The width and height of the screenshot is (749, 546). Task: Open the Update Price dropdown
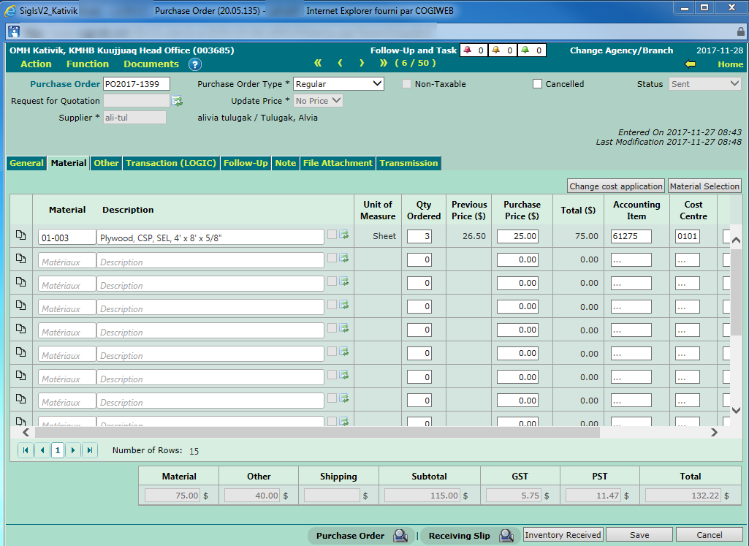click(x=318, y=101)
